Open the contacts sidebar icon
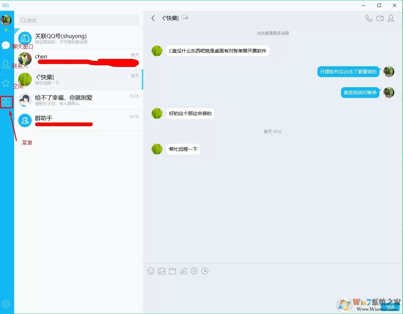The height and width of the screenshot is (314, 403). coord(6,64)
